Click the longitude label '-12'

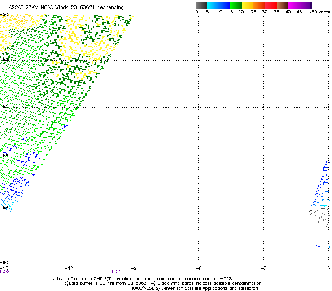tap(69, 268)
